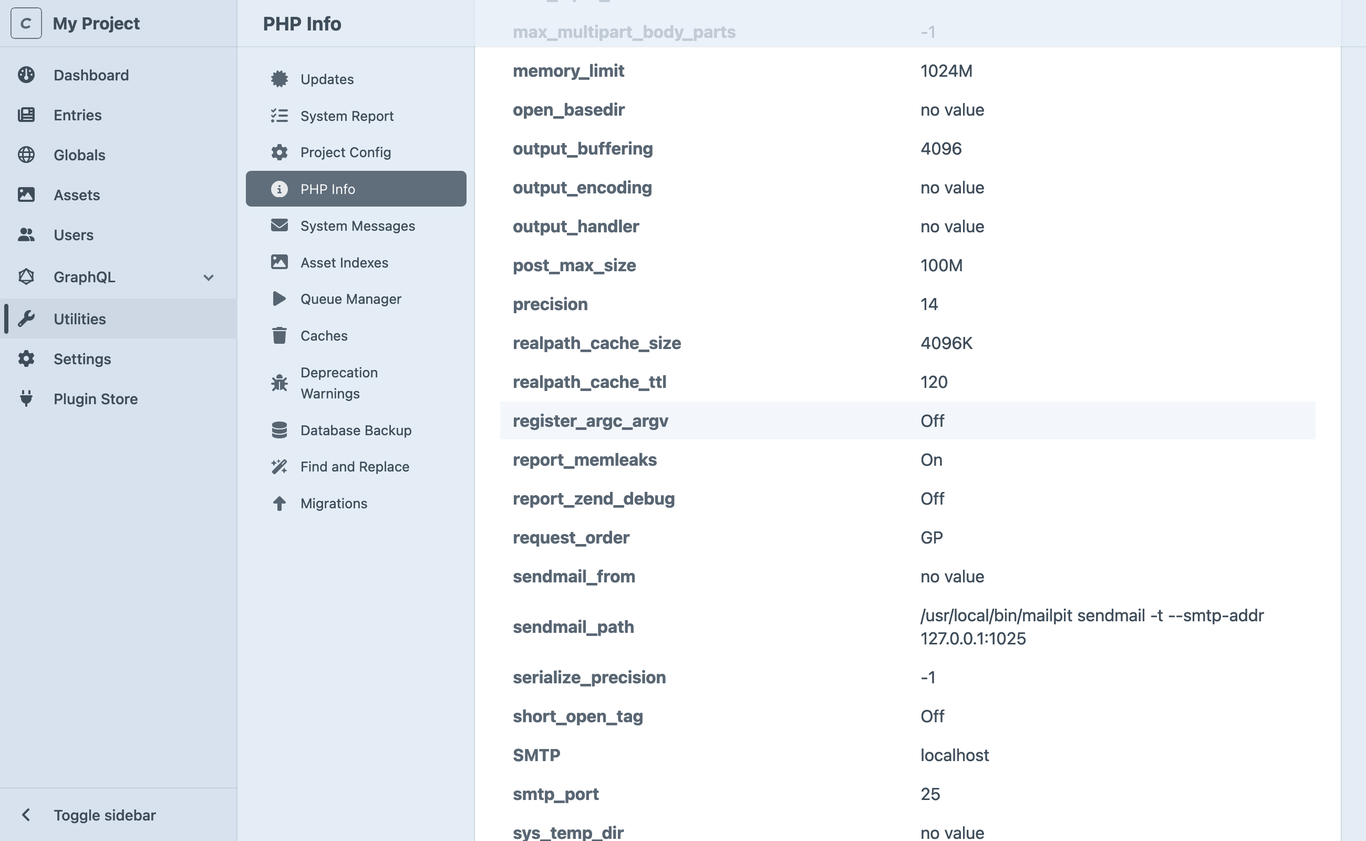Screen dimensions: 1366x841
Task: Click the open_basedir setting name
Action: point(568,109)
